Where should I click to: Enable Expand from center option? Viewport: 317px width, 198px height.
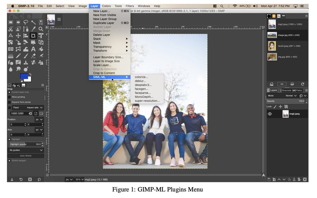[x=9, y=102]
